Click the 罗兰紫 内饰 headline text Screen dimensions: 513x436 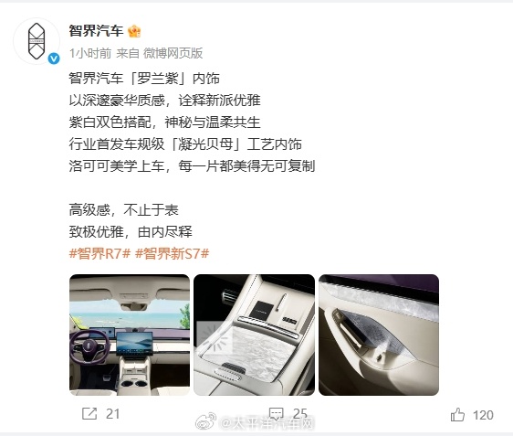pos(144,79)
